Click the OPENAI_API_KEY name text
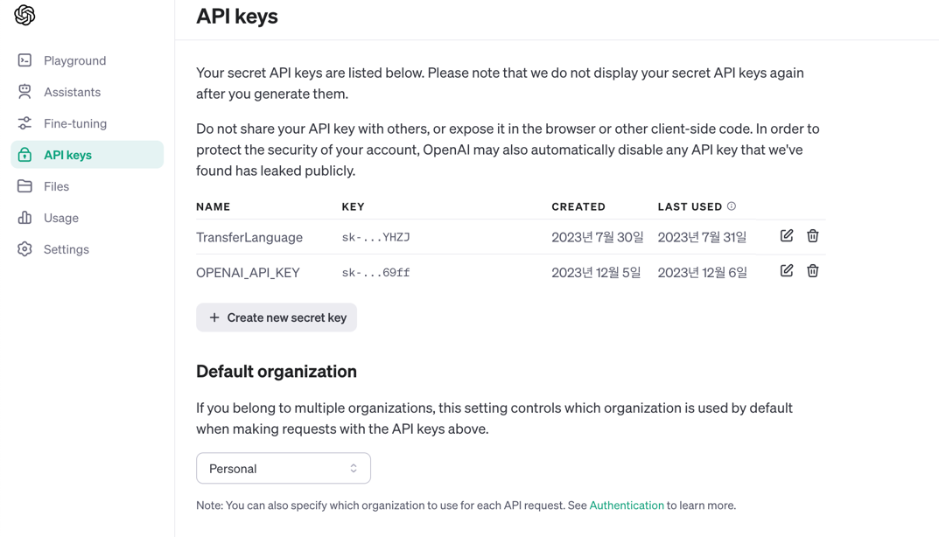 point(248,272)
